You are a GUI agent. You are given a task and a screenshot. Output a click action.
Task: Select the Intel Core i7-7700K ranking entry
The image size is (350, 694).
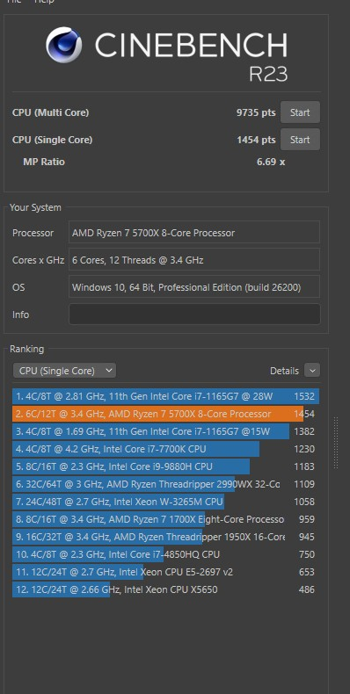[165, 449]
